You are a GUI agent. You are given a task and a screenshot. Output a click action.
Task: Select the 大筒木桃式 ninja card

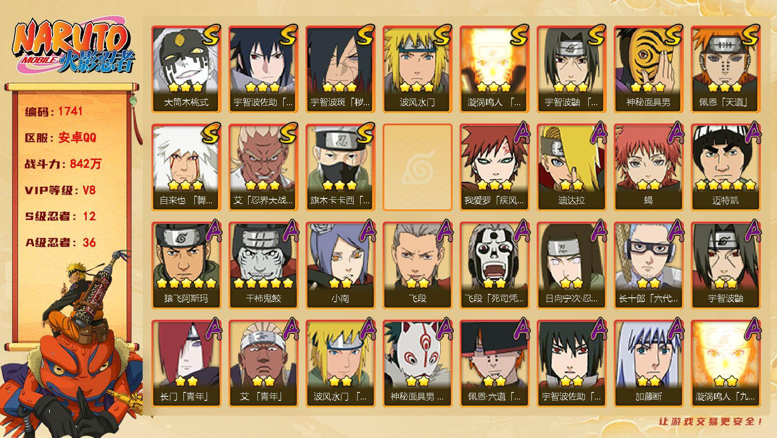pyautogui.click(x=186, y=69)
